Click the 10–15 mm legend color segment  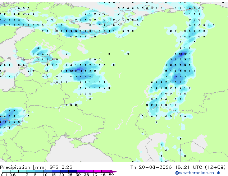coord(47,171)
